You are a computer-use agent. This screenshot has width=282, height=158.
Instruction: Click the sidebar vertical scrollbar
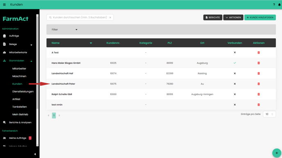tap(37, 63)
